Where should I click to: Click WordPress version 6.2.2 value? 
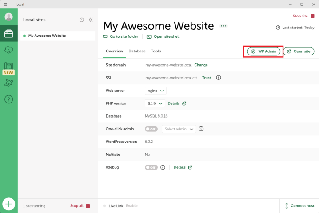click(149, 142)
